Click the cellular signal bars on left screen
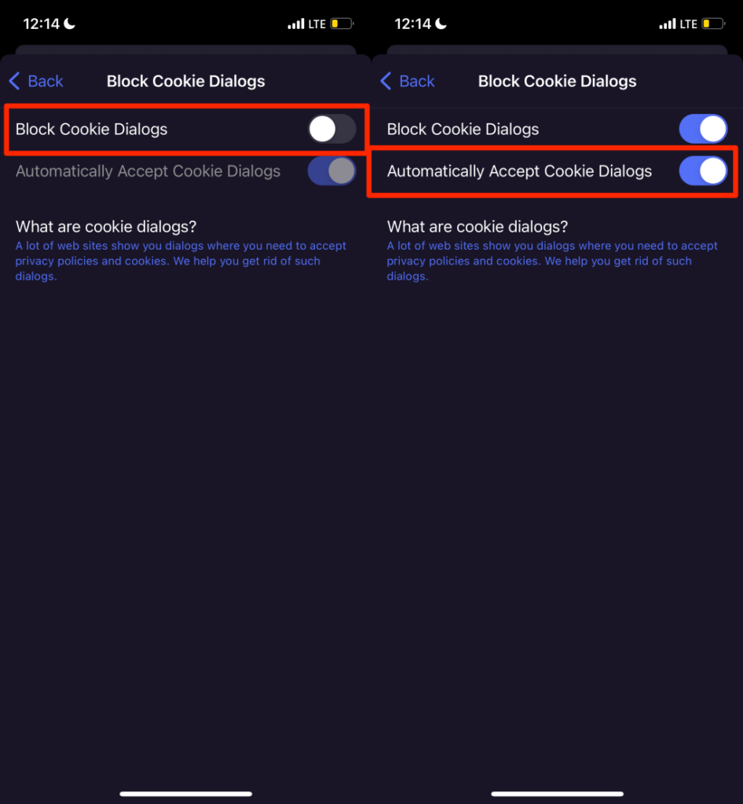 pos(298,24)
